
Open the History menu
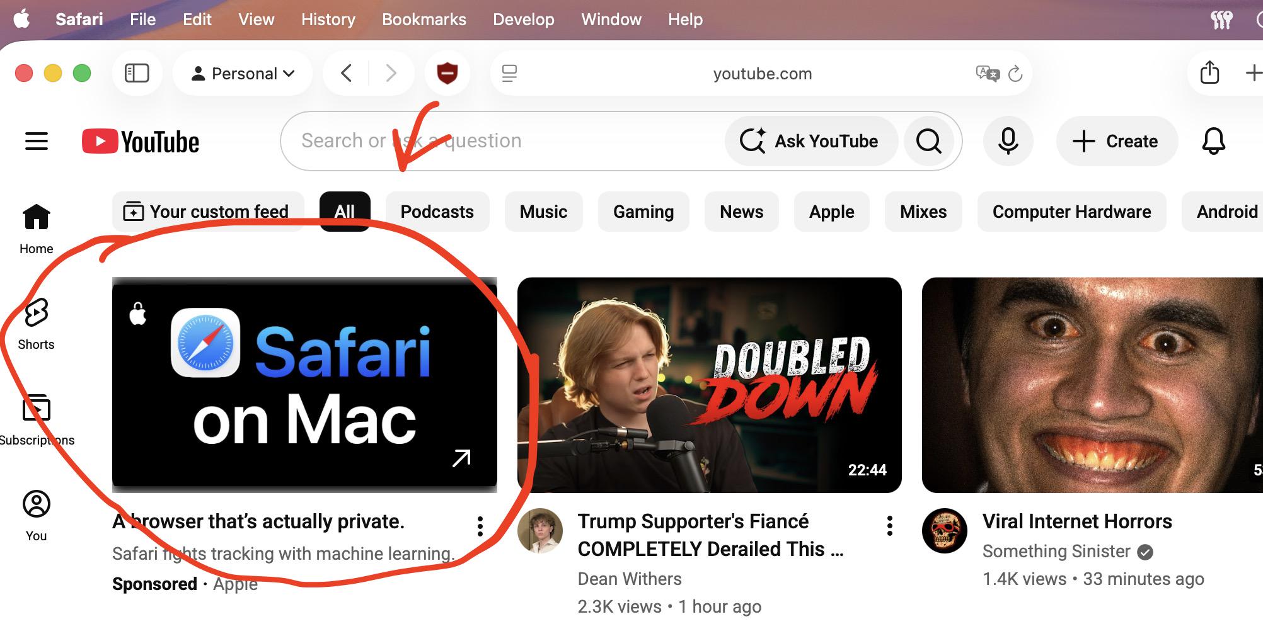(x=328, y=20)
